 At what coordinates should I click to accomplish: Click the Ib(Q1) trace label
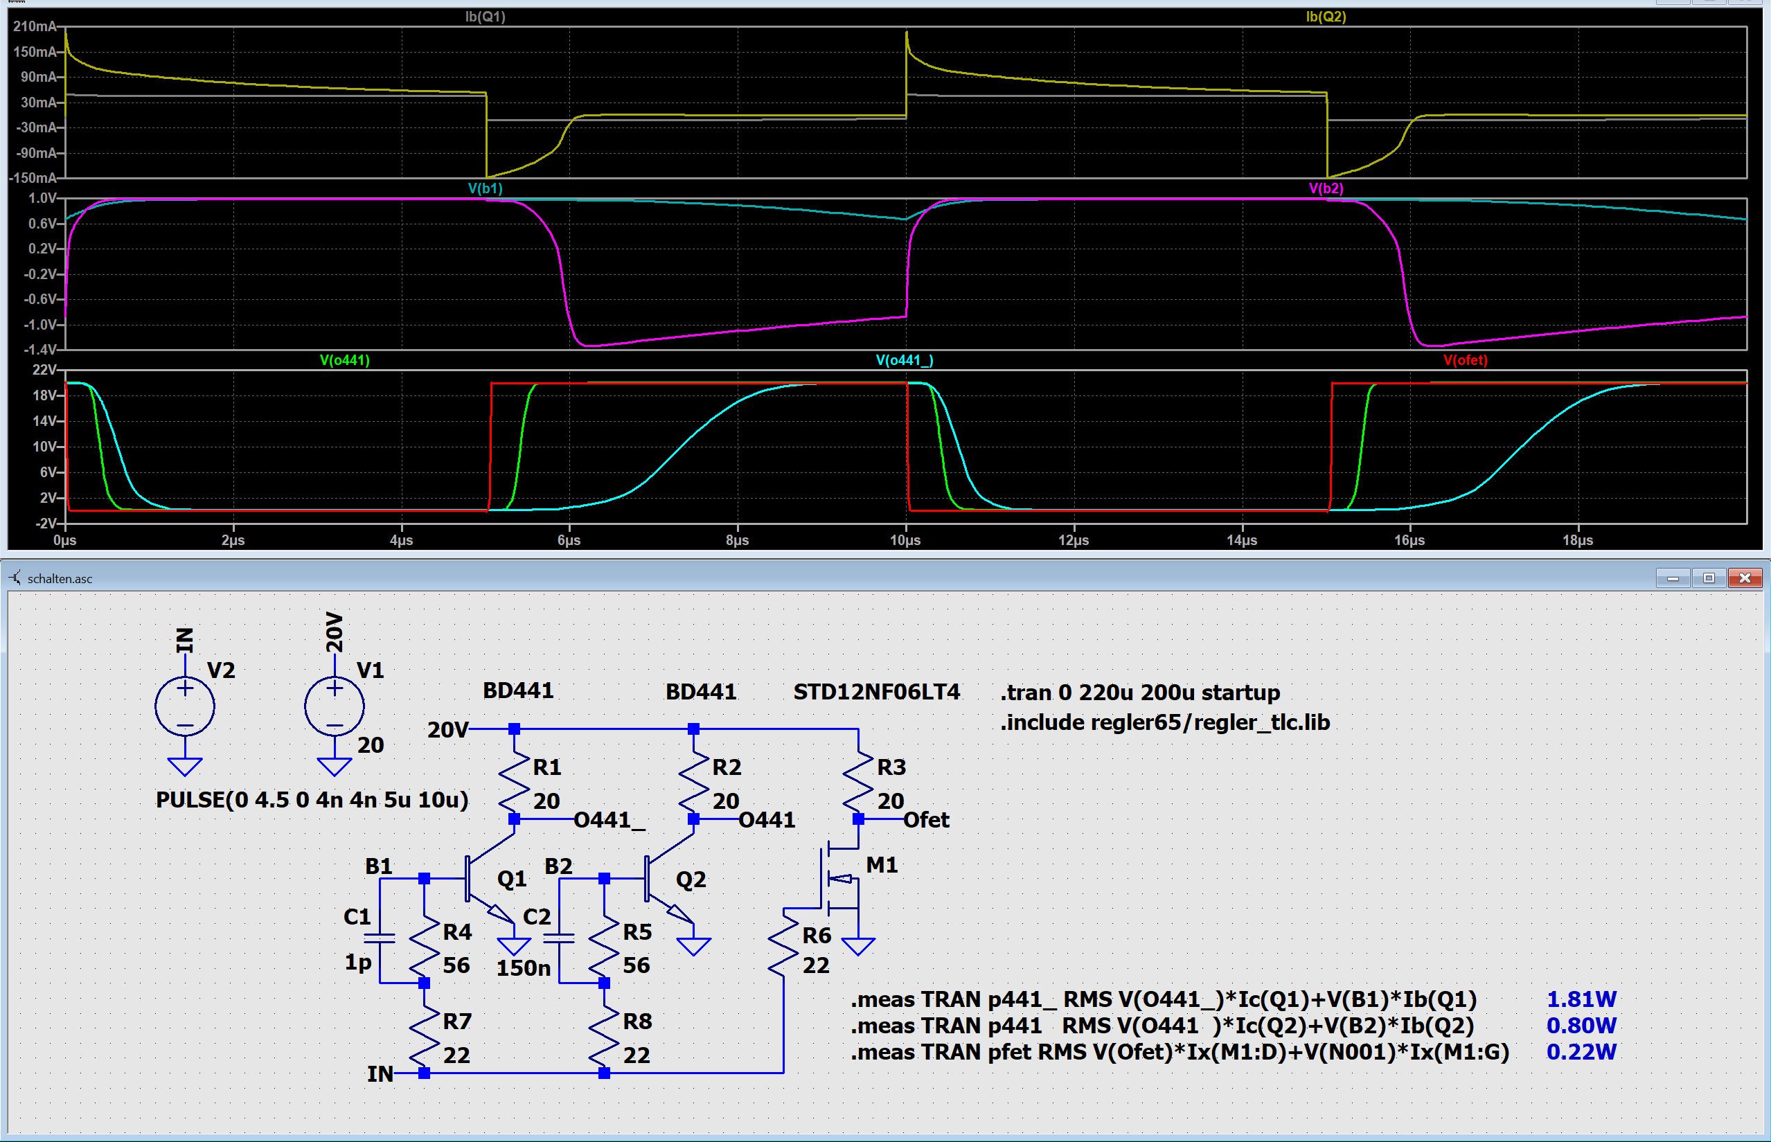click(485, 17)
